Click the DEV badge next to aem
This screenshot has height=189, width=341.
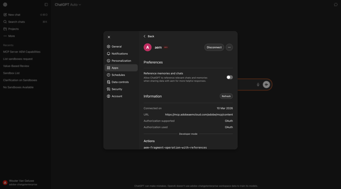[x=166, y=47]
